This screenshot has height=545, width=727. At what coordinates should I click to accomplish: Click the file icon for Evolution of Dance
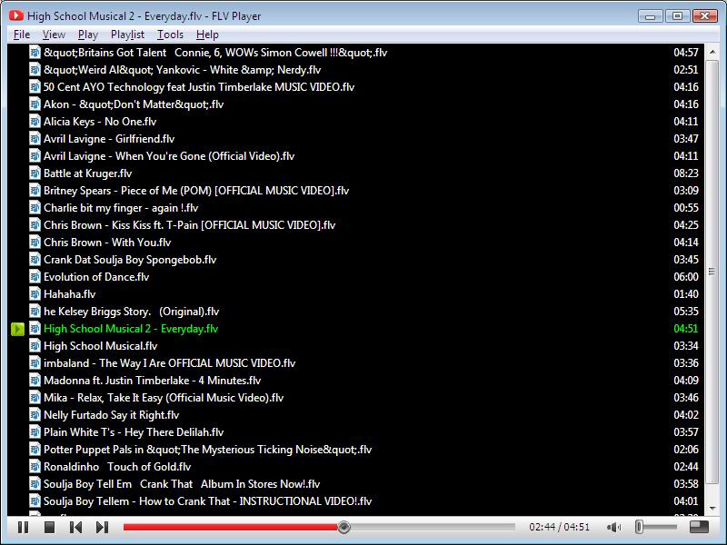[x=35, y=277]
